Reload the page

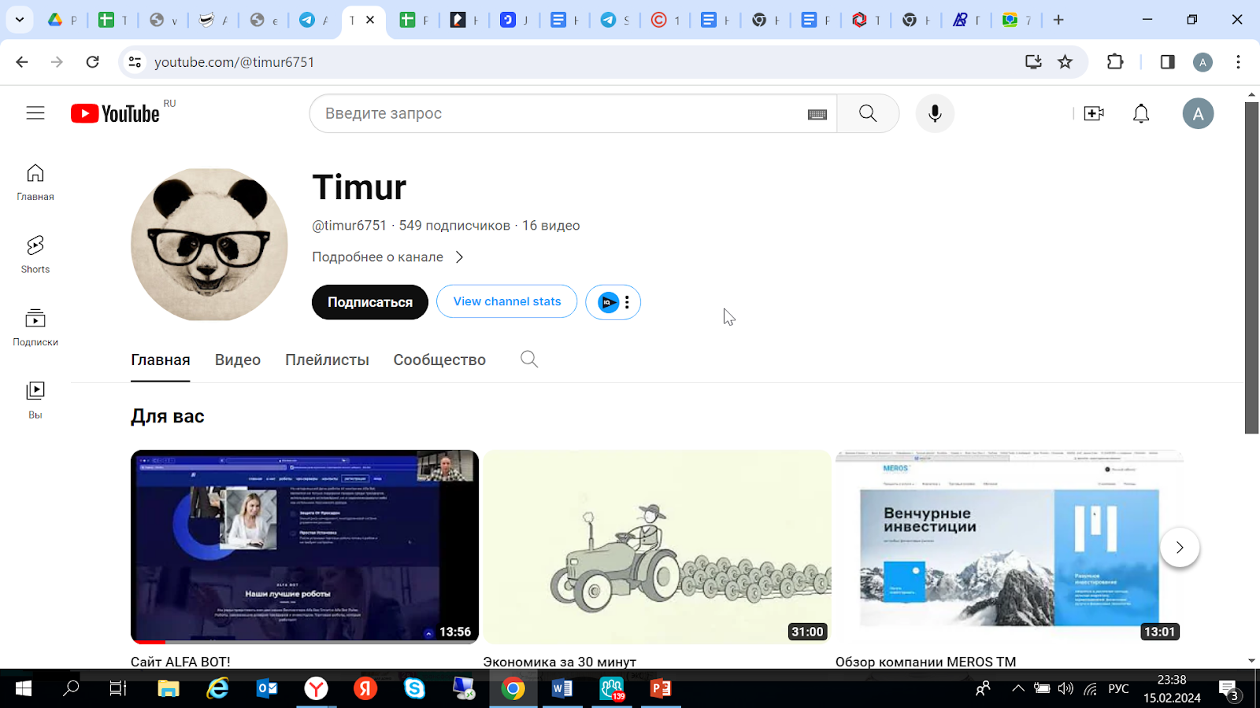click(93, 62)
